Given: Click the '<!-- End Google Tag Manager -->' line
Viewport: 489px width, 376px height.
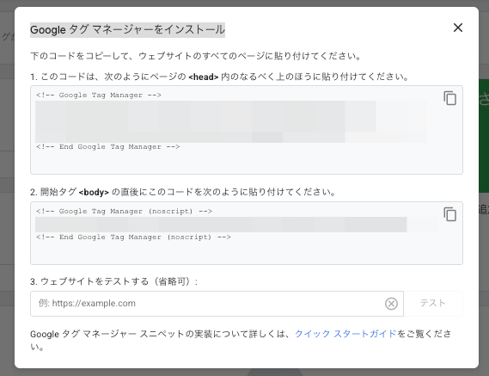Looking at the screenshot, I should [108, 146].
